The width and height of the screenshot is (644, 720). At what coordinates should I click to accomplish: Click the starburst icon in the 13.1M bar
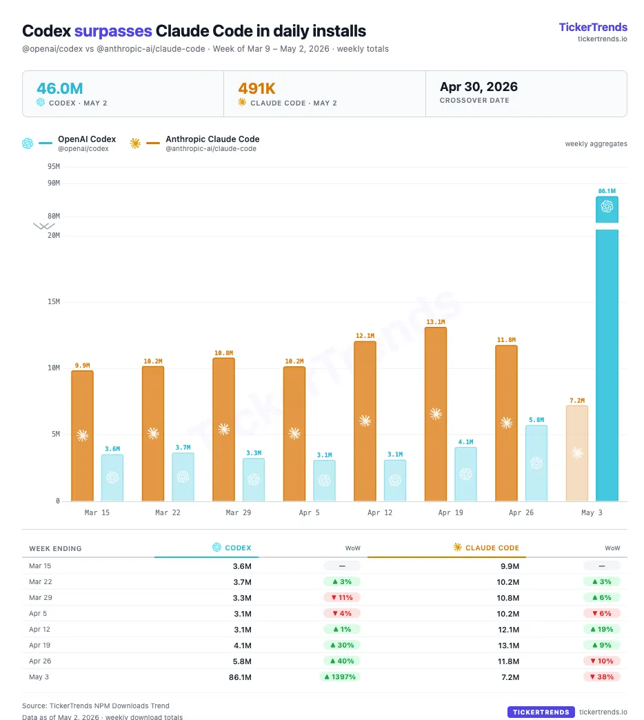coord(436,414)
